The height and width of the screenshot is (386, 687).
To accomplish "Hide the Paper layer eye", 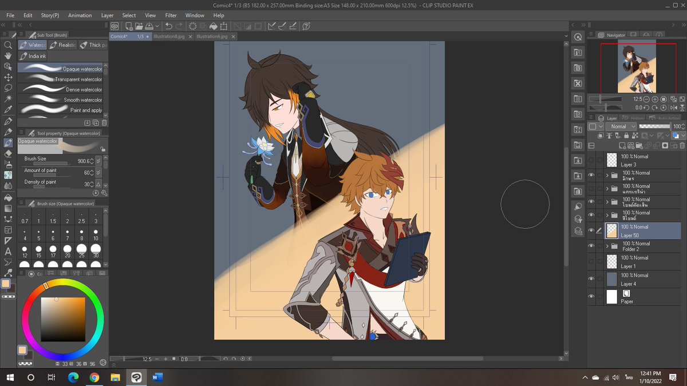I will click(591, 296).
